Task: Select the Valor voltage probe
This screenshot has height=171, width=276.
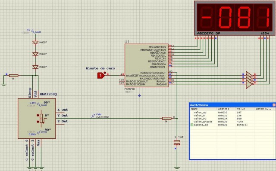Action: (x=93, y=116)
